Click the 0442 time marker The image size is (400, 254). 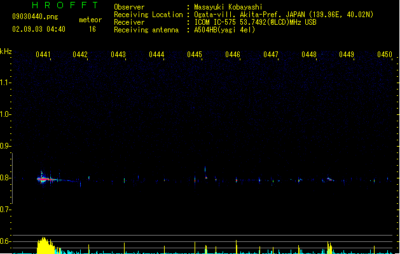click(80, 55)
